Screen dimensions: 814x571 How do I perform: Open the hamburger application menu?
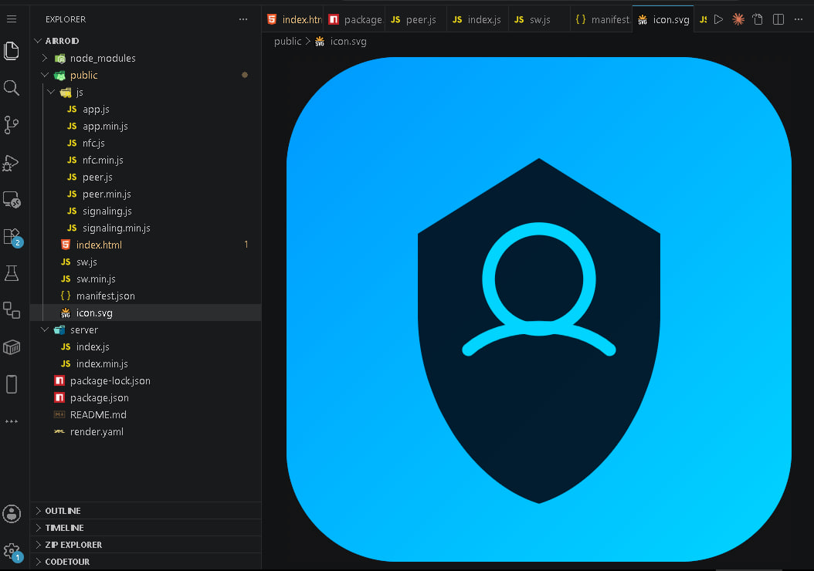pyautogui.click(x=12, y=19)
